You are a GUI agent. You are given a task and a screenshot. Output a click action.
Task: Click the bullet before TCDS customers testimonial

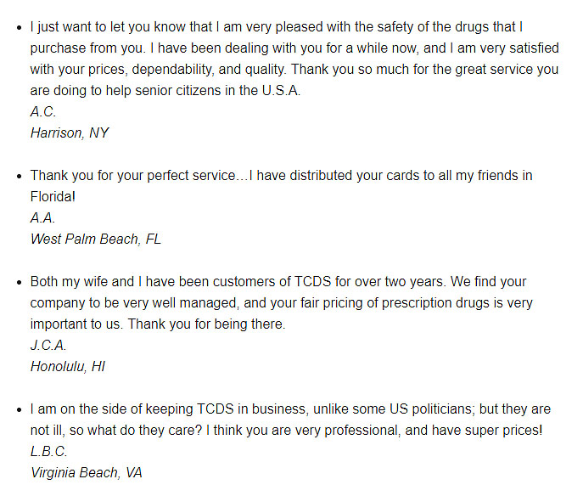click(20, 282)
